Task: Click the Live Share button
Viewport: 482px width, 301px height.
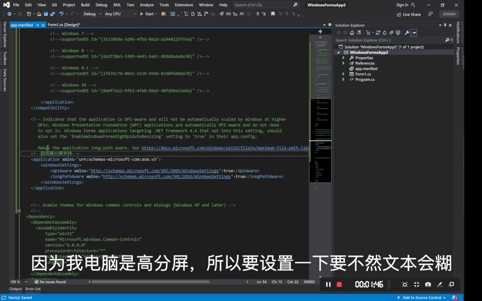Action: click(409, 14)
